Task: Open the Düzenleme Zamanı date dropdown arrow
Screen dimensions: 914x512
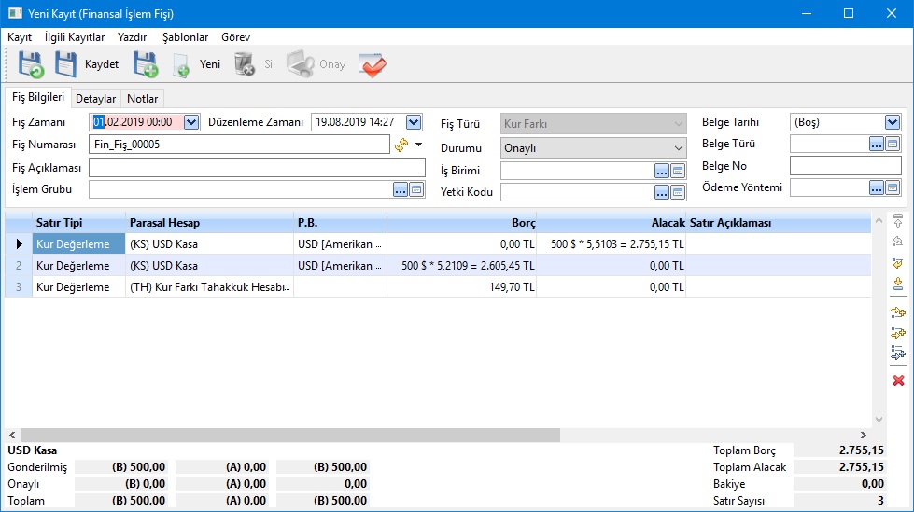Action: tap(414, 122)
